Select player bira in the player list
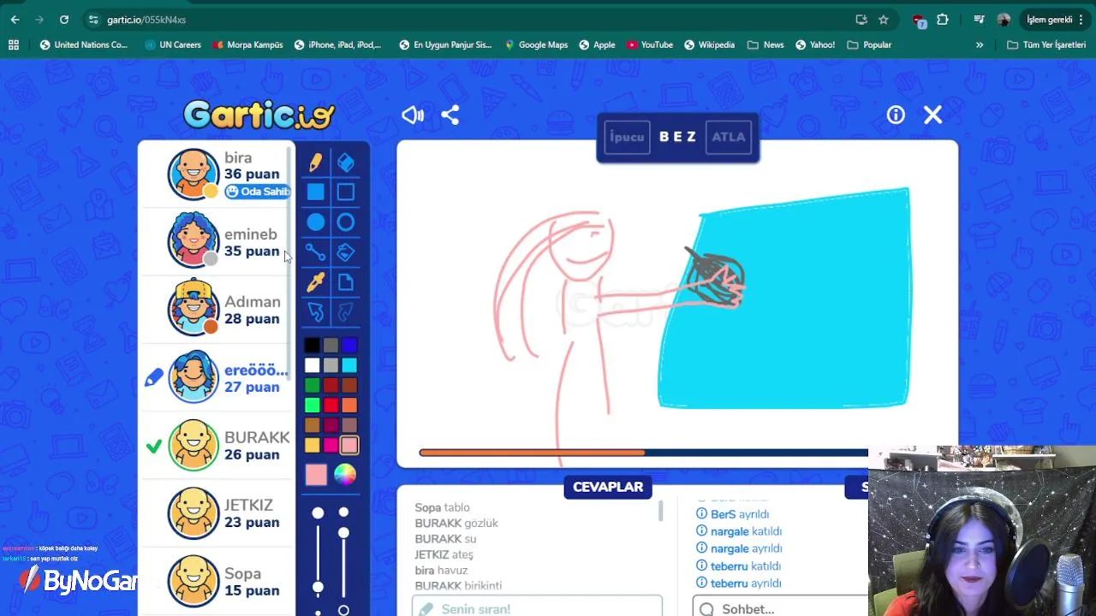 pos(217,174)
